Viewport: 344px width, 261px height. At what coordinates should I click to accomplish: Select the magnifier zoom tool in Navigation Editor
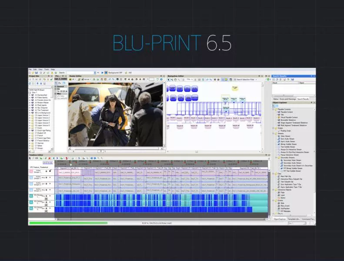click(179, 80)
